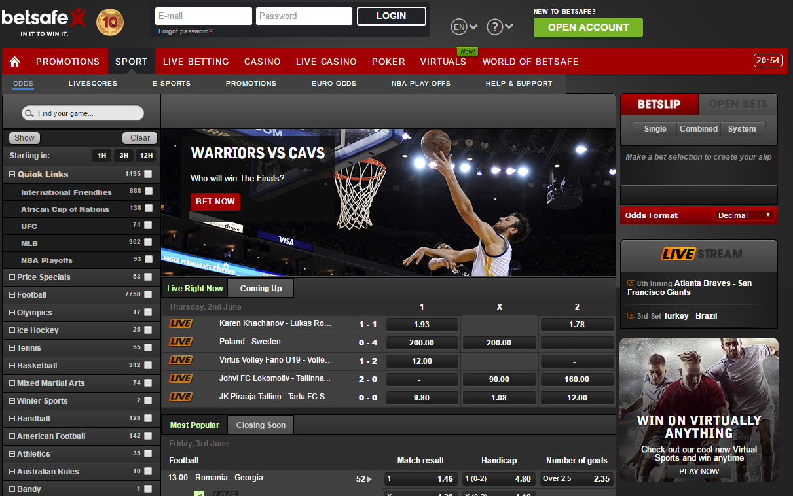
Task: Go to the home page icon
Action: point(14,62)
